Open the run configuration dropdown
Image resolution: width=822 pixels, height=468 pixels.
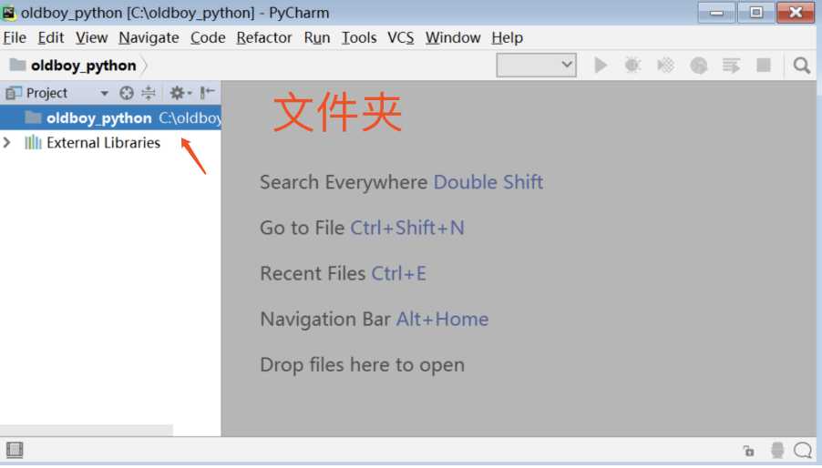(x=536, y=65)
